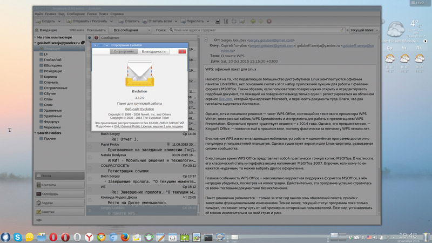Launch Skype from the taskbar
Screen dimensions: 432x243
[x=18, y=237]
